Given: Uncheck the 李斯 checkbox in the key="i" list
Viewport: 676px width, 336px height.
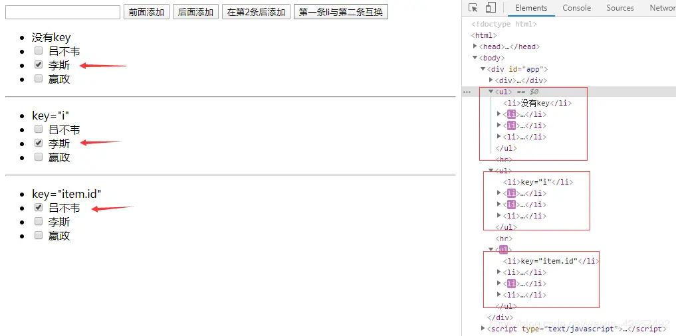Looking at the screenshot, I should (39, 143).
